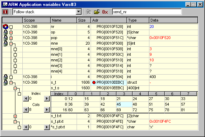Click the tree box next to mne[1]
The height and width of the screenshot is (137, 205).
point(15,55)
